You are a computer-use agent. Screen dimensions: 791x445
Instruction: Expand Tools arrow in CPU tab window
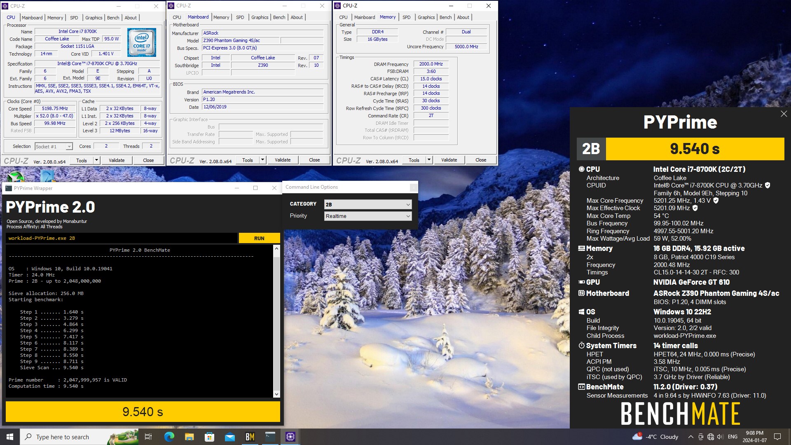pos(96,160)
